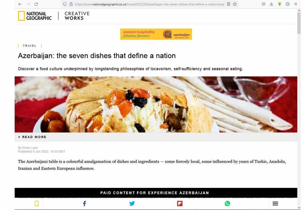Save page to Pocket icon
Image resolution: width=306 pixels, height=210 pixels.
pos(264,4)
